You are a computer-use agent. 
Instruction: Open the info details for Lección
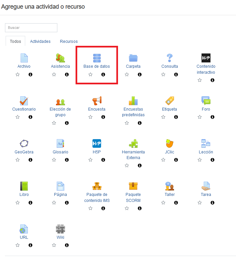212,160
